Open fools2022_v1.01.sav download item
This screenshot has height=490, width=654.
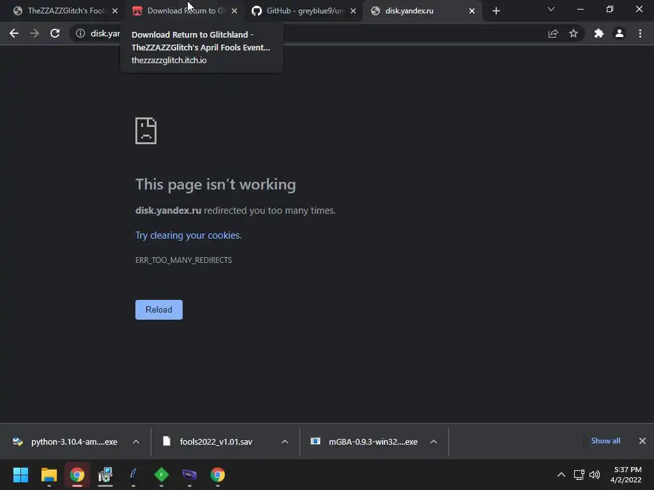click(x=216, y=442)
